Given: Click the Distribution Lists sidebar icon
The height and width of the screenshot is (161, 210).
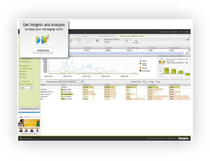Looking at the screenshot, I should point(20,68).
